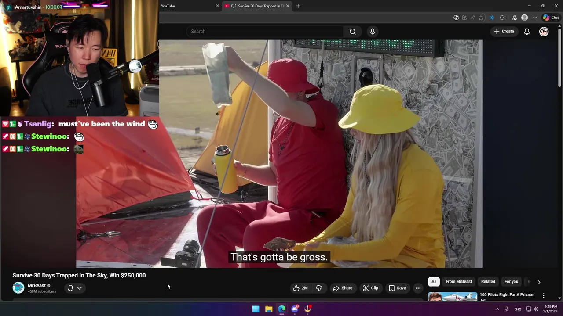Click the Microsoft Edge taskbar icon
563x316 pixels.
(281, 309)
